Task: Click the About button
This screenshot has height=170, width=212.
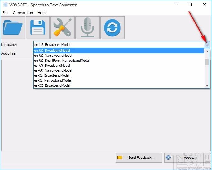Action: click(187, 158)
